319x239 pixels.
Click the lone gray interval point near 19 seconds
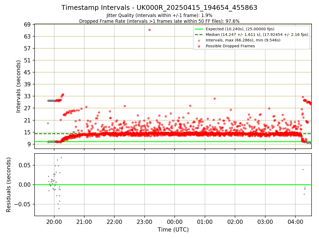[48, 123]
